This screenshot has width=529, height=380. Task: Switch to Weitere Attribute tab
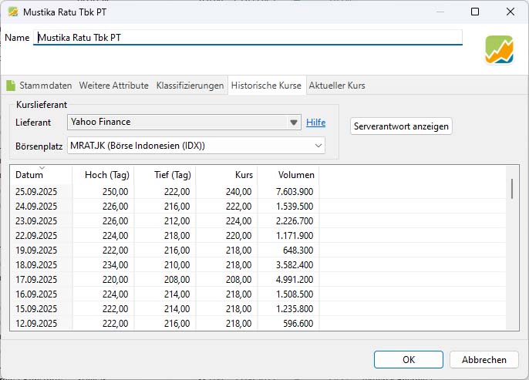[x=114, y=86]
